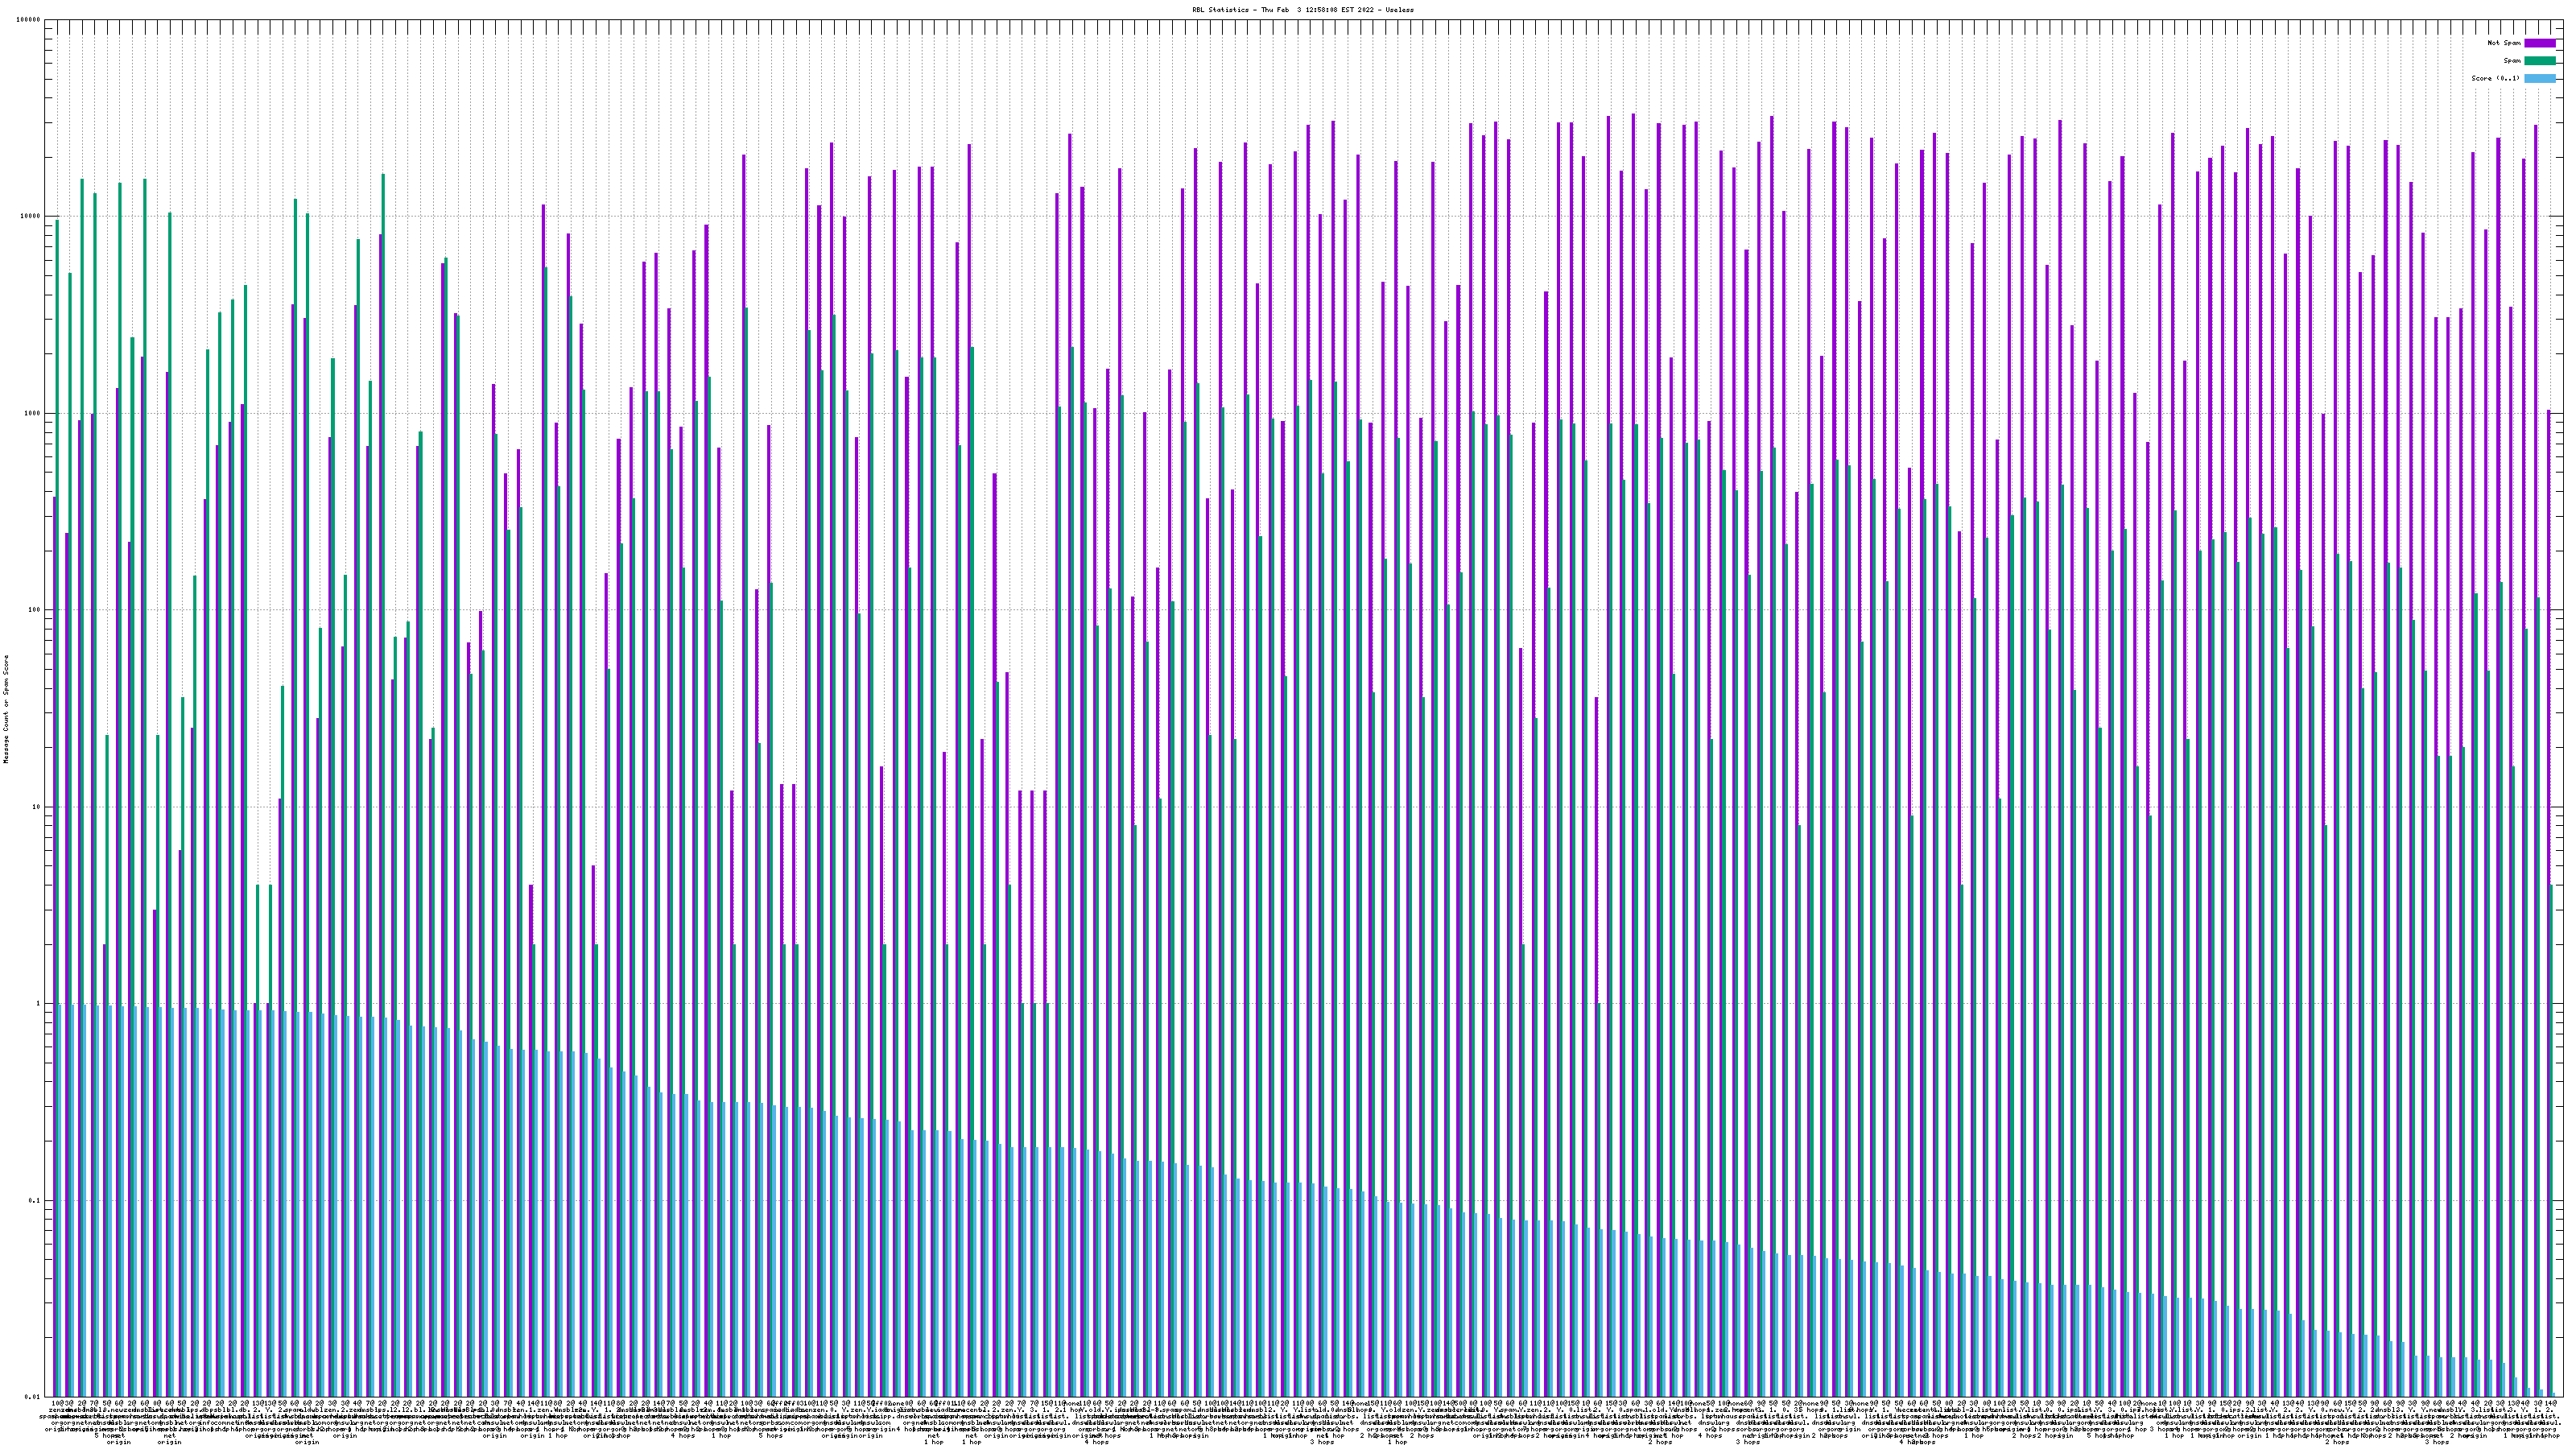Screen dimensions: 2576x1449
Task: Click the purple Not Spam legend swatch
Action: click(2540, 43)
